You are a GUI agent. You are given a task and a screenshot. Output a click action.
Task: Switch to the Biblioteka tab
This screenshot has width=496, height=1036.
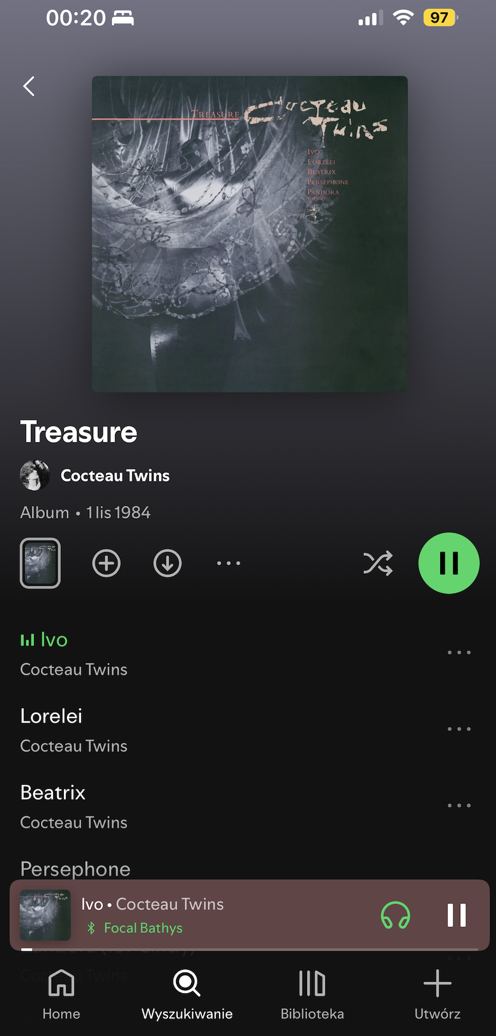point(312,995)
